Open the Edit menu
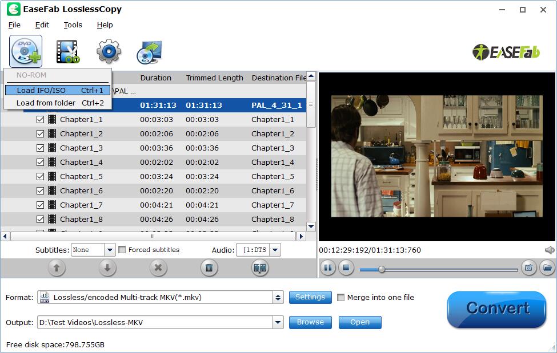The height and width of the screenshot is (353, 557). (42, 25)
